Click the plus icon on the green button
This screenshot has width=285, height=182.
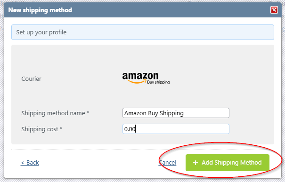point(195,163)
